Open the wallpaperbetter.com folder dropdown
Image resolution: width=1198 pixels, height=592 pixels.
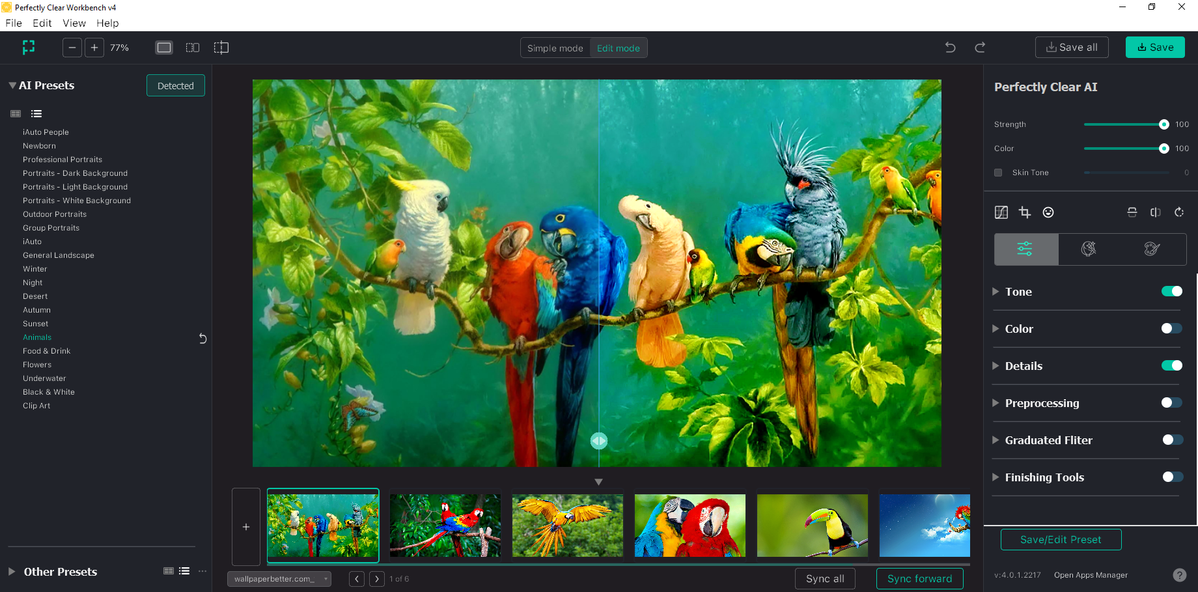(x=279, y=579)
